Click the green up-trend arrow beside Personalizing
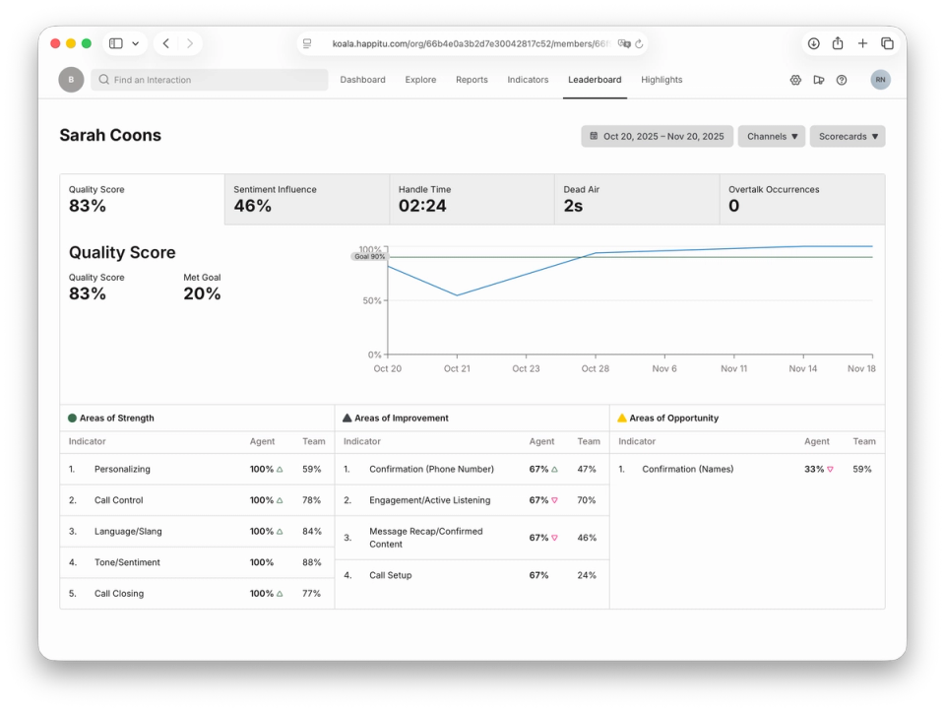 point(280,469)
